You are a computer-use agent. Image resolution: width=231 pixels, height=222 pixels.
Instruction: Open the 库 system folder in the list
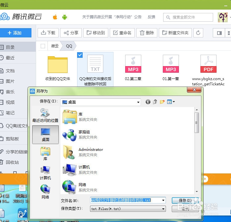click(80, 117)
